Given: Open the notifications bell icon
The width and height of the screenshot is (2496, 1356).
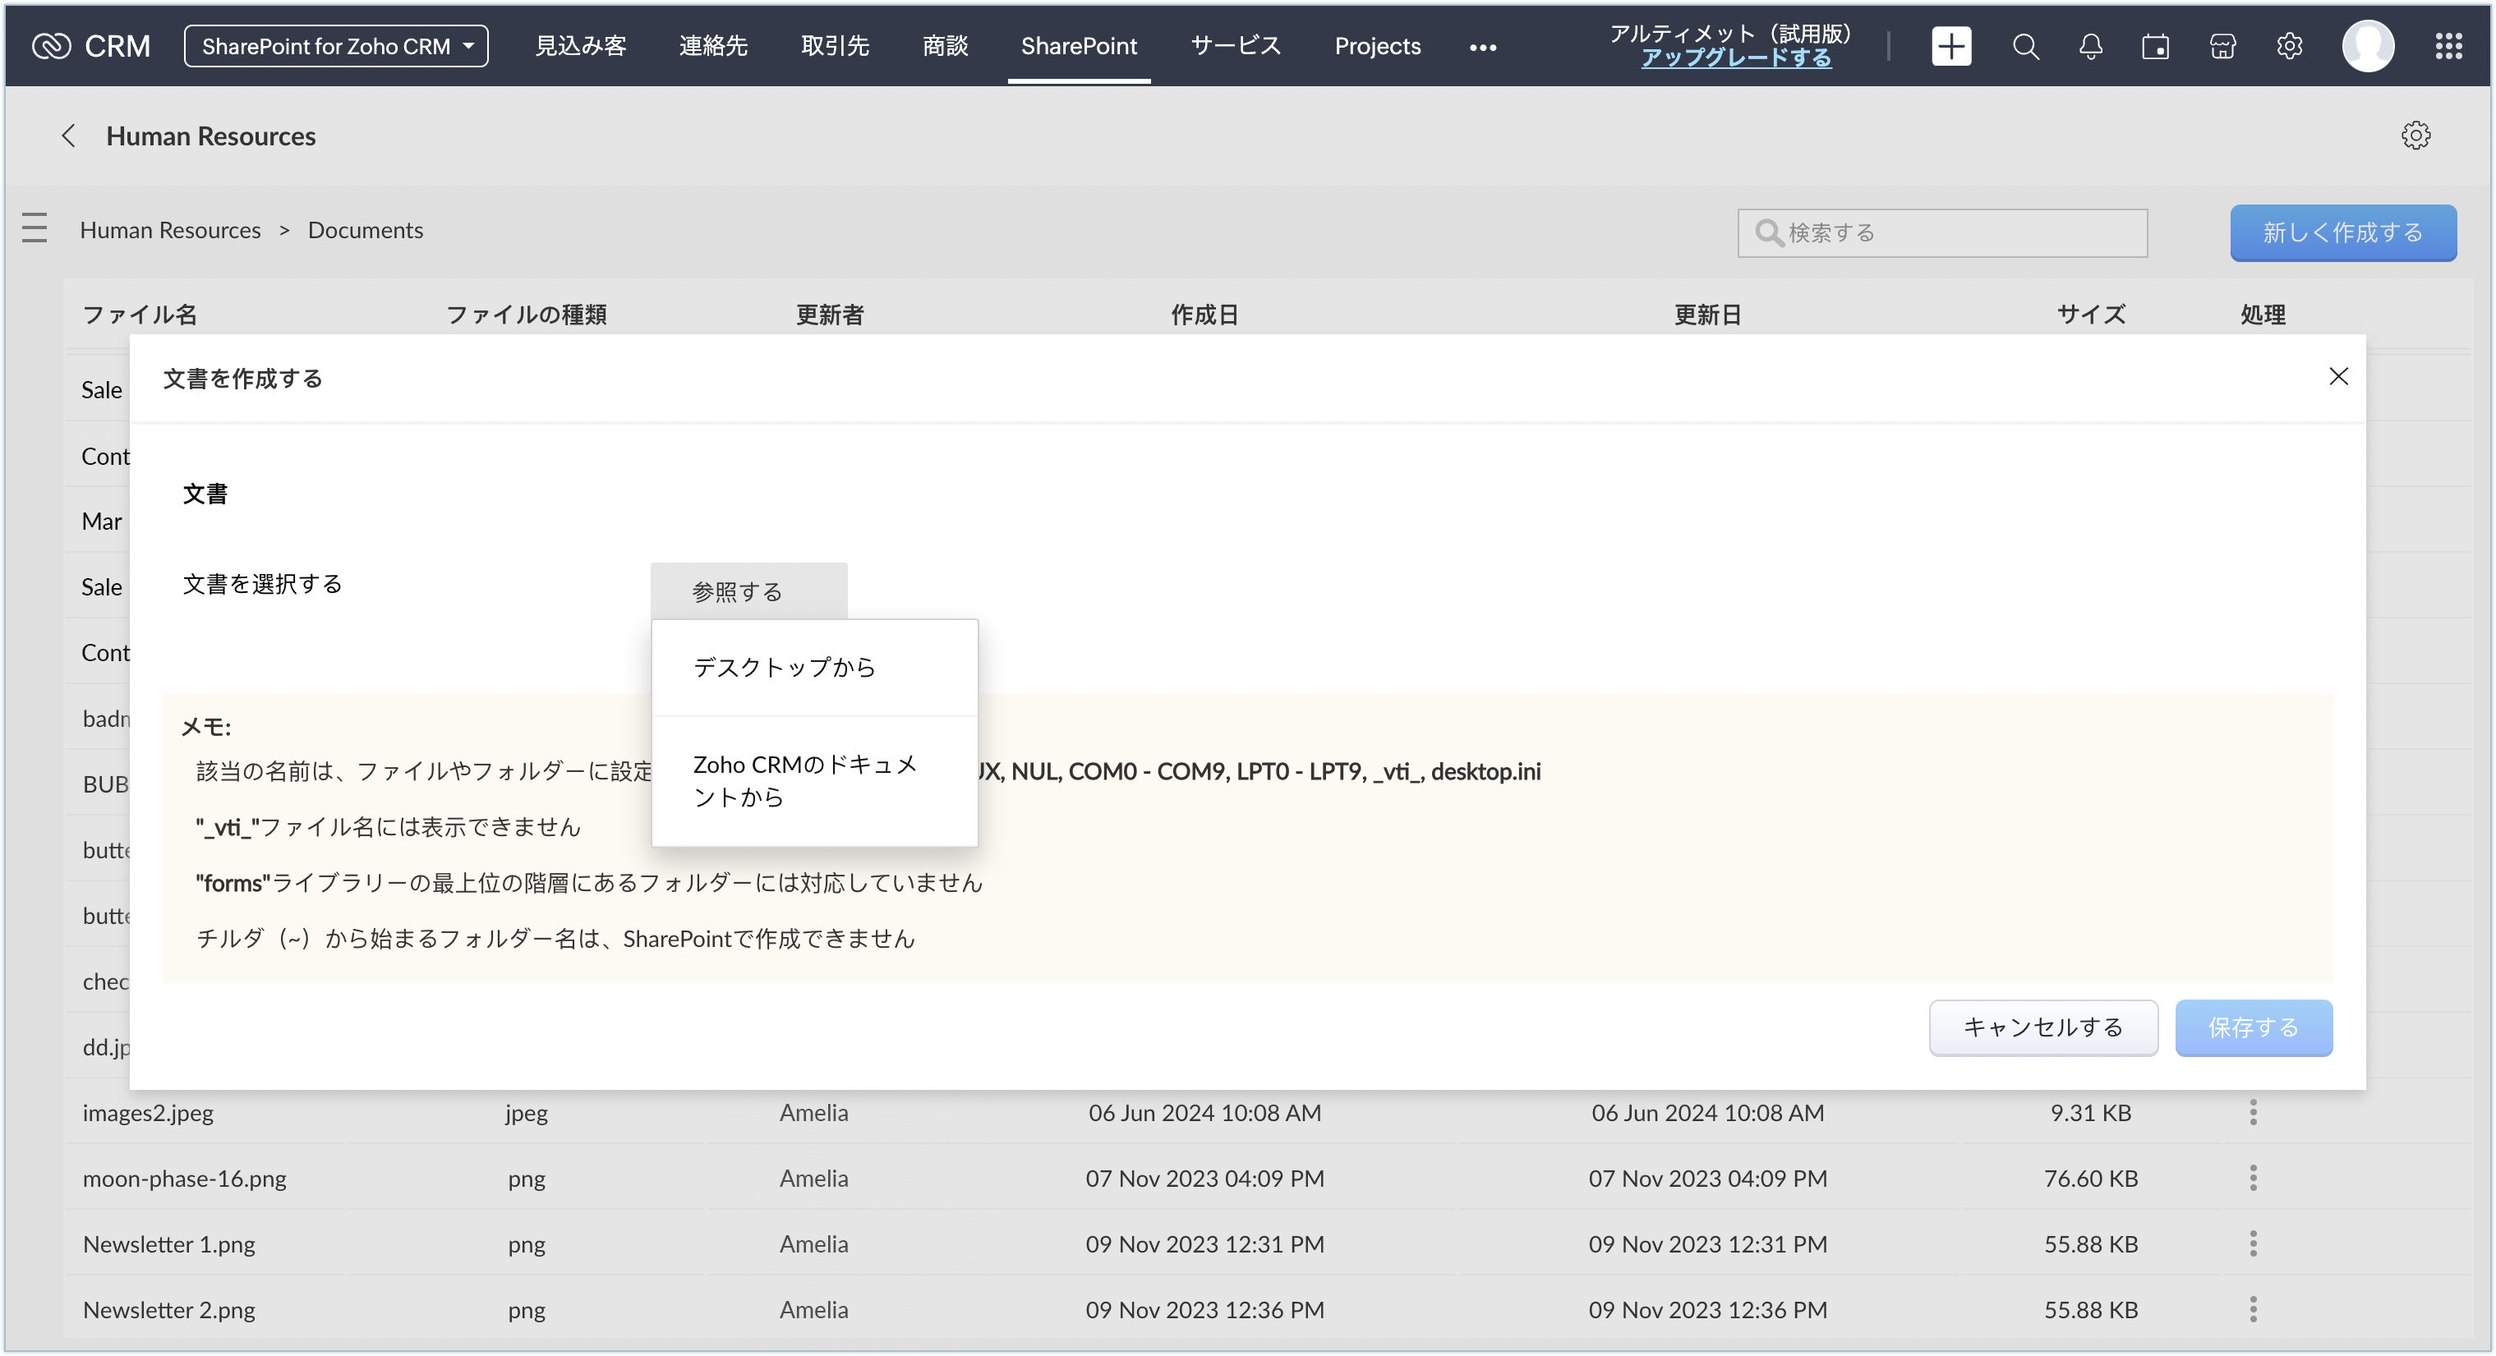Looking at the screenshot, I should pyautogui.click(x=2090, y=45).
